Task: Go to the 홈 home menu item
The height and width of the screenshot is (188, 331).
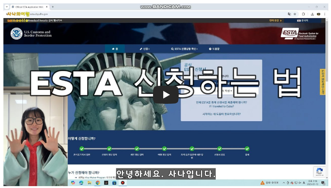Action: (x=115, y=49)
